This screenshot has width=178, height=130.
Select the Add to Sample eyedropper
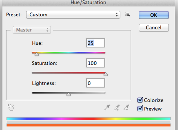click(x=117, y=107)
